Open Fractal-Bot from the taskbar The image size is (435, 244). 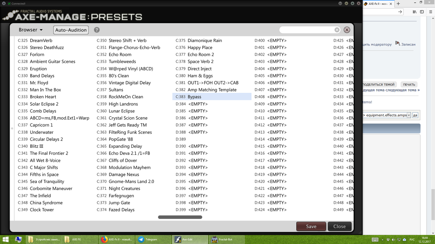click(226, 239)
